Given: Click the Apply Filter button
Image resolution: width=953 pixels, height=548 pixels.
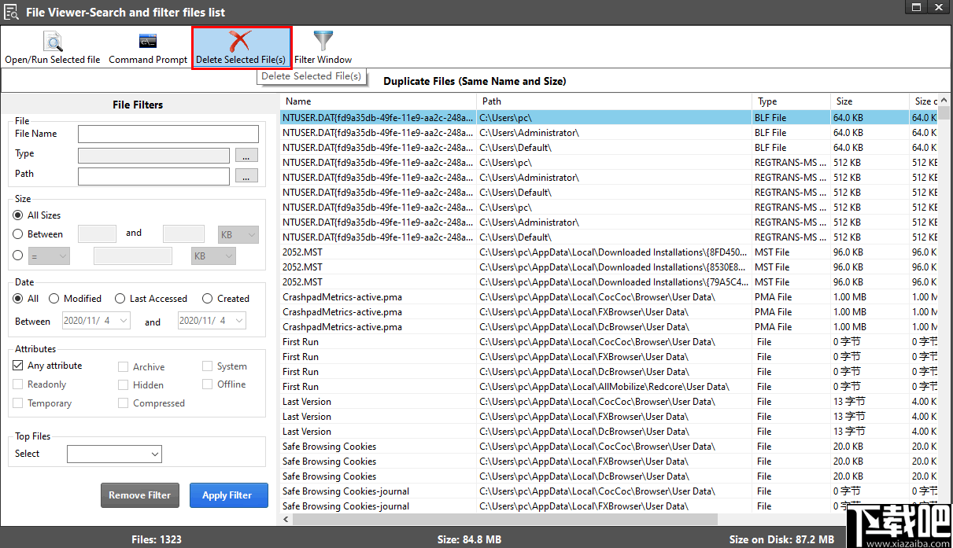Looking at the screenshot, I should pyautogui.click(x=228, y=495).
